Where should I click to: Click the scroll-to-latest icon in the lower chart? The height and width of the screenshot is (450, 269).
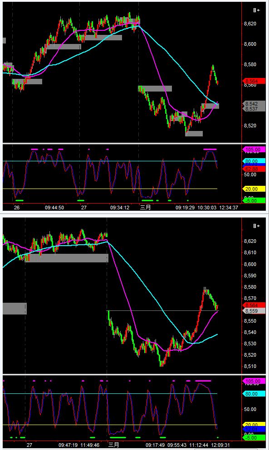[x=257, y=226]
